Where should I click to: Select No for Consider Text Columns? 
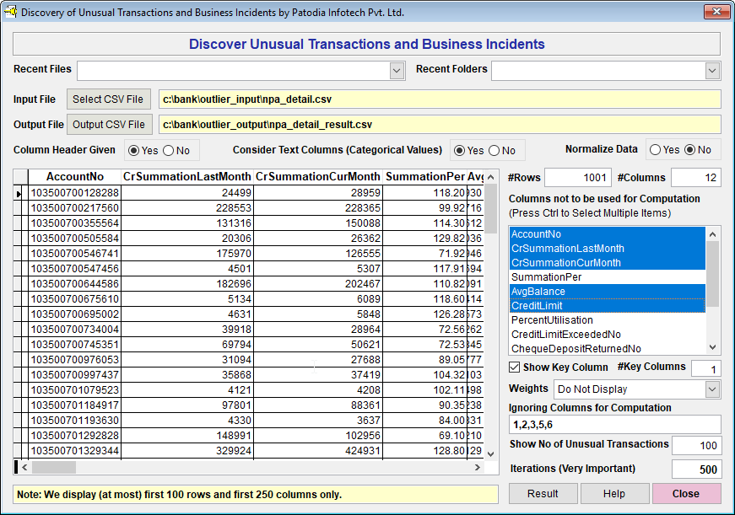[494, 151]
